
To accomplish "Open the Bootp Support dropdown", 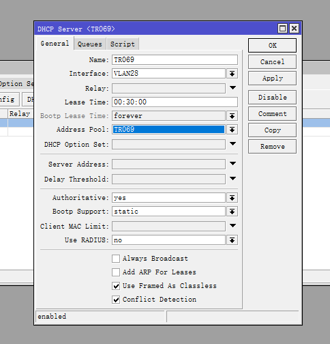I will point(232,212).
